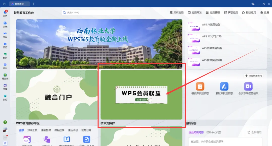The width and height of the screenshot is (272, 146).
Task: Open 获取应用 in the top toolbar
Action: coord(231,13)
